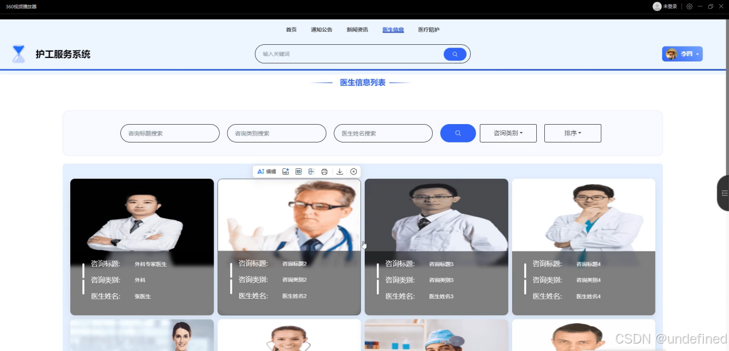Select the 医生信息 nav item
The height and width of the screenshot is (351, 729).
(393, 30)
